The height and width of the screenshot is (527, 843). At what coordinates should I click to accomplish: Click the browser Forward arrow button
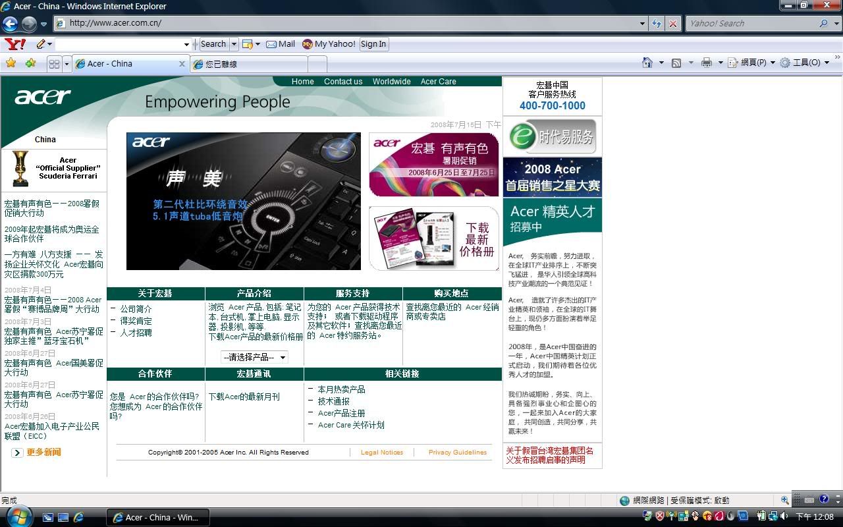point(29,24)
